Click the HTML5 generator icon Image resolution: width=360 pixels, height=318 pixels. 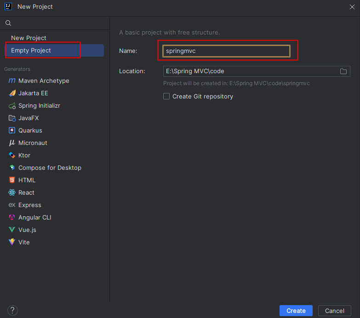click(12, 180)
